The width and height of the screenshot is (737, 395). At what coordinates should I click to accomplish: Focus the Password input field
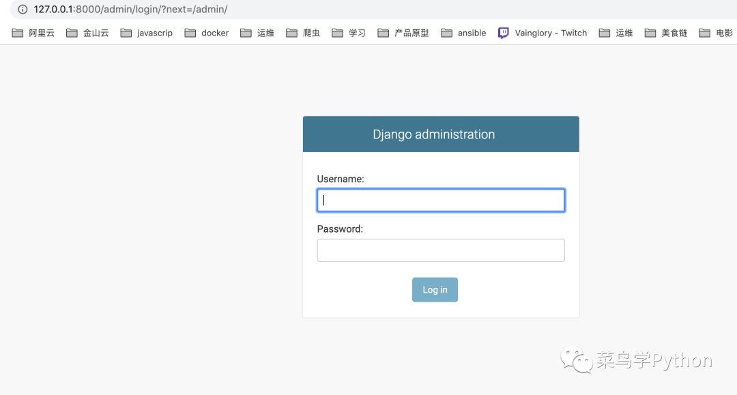[x=441, y=250]
